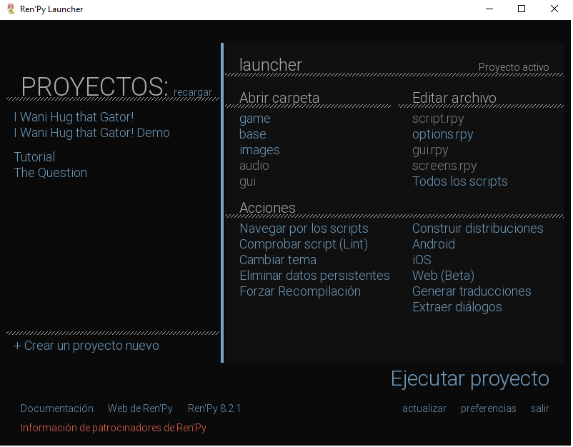Click the salir link
The width and height of the screenshot is (573, 447).
tap(539, 408)
